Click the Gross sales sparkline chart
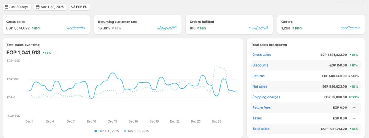The image size is (369, 138). pos(75,28)
